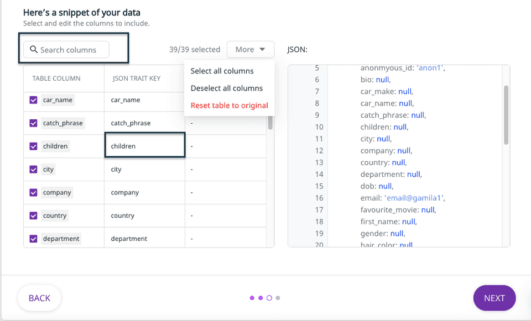Toggle the company column checkbox
This screenshot has height=321, width=531.
[33, 193]
